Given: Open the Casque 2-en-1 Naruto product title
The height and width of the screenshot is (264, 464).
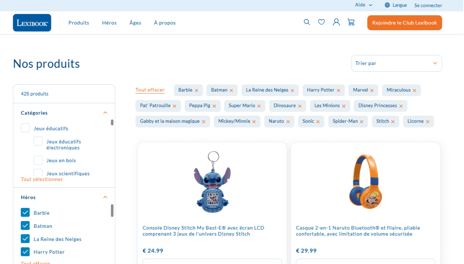Looking at the screenshot, I should click(x=358, y=231).
